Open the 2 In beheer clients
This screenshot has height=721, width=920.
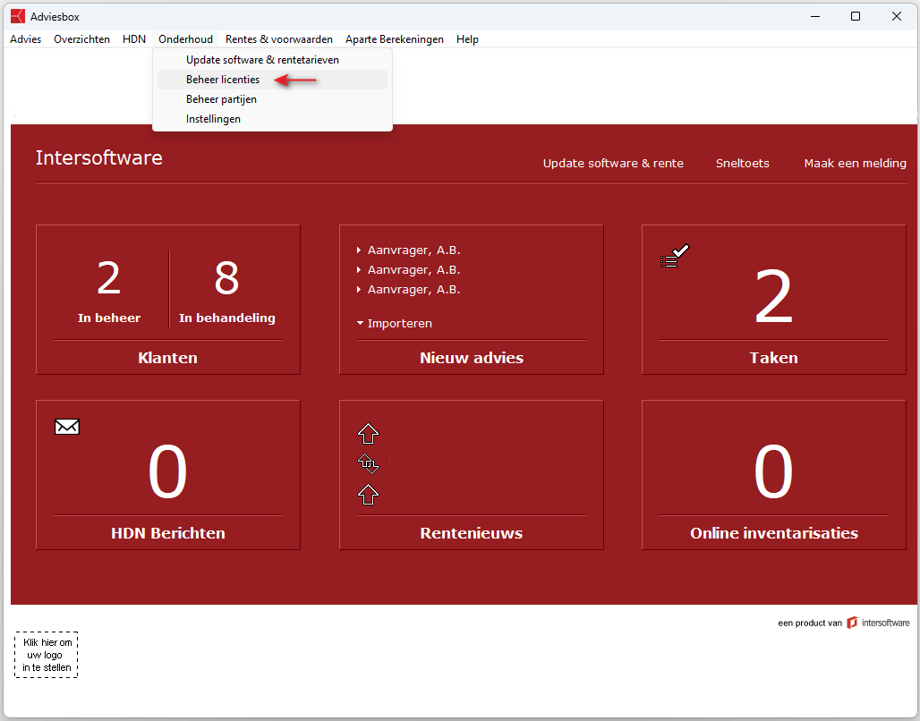click(109, 291)
